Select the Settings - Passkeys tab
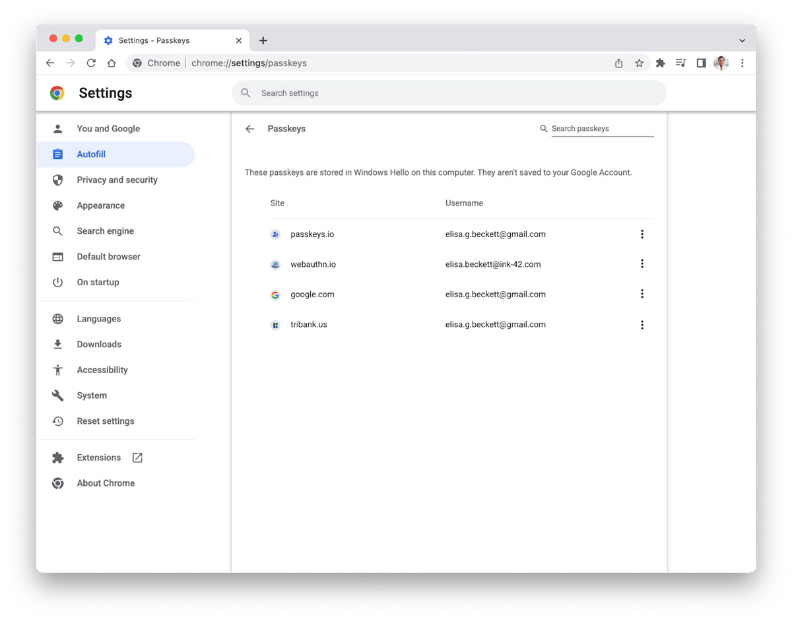The image size is (792, 620). click(x=173, y=40)
